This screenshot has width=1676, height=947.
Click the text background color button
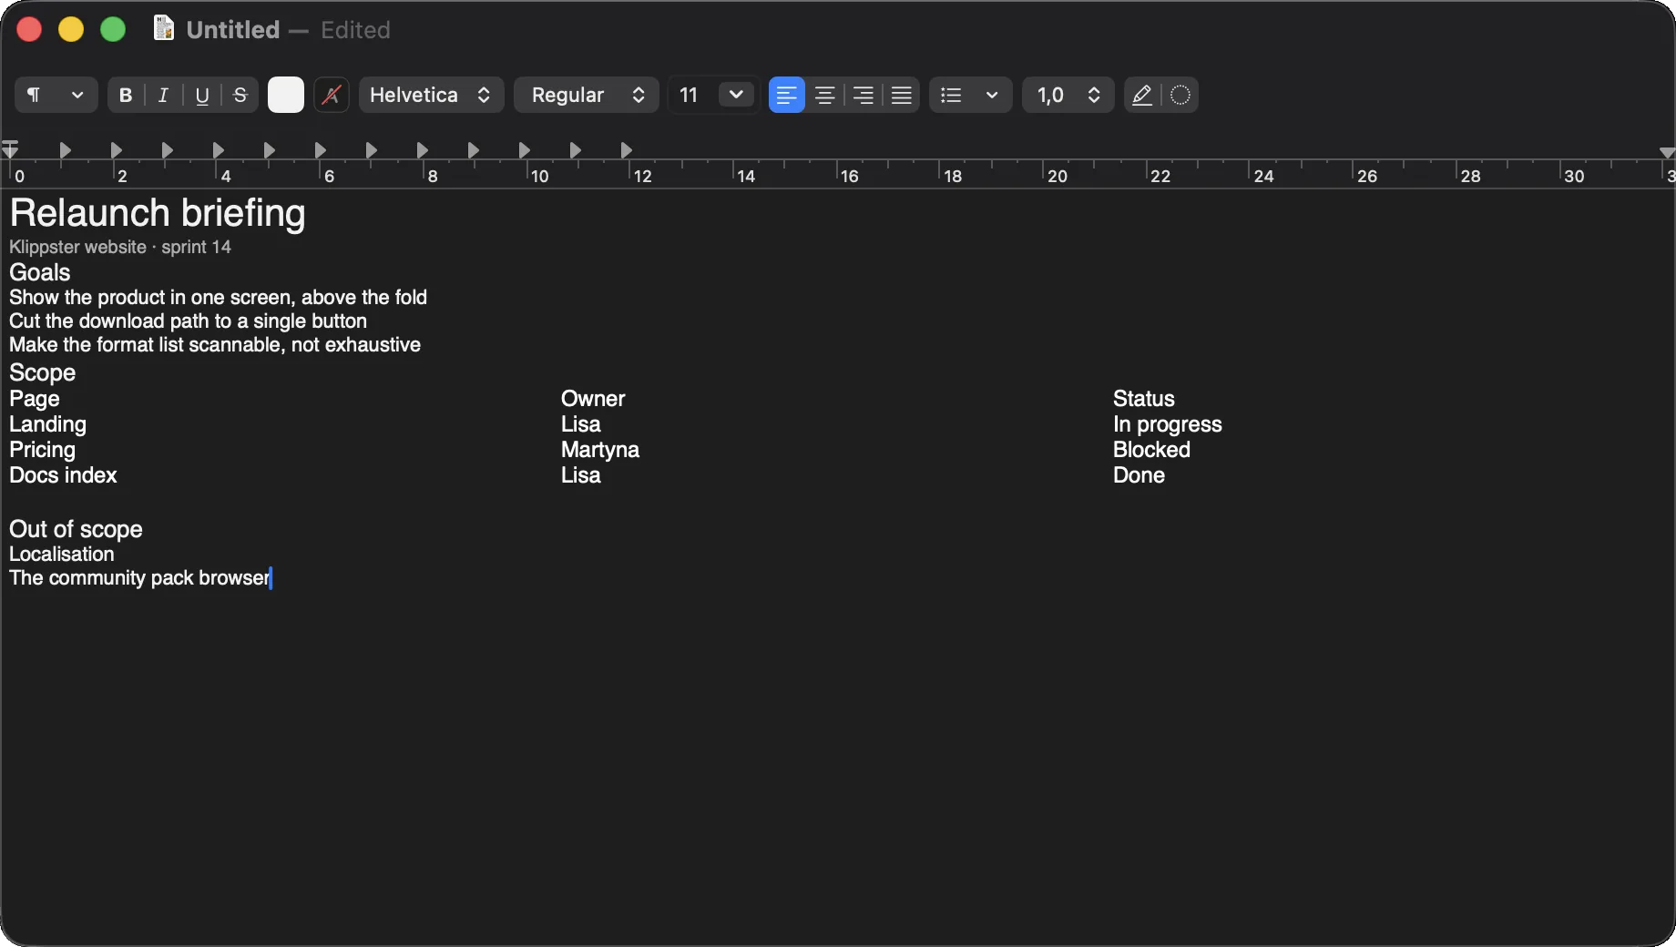(x=332, y=95)
